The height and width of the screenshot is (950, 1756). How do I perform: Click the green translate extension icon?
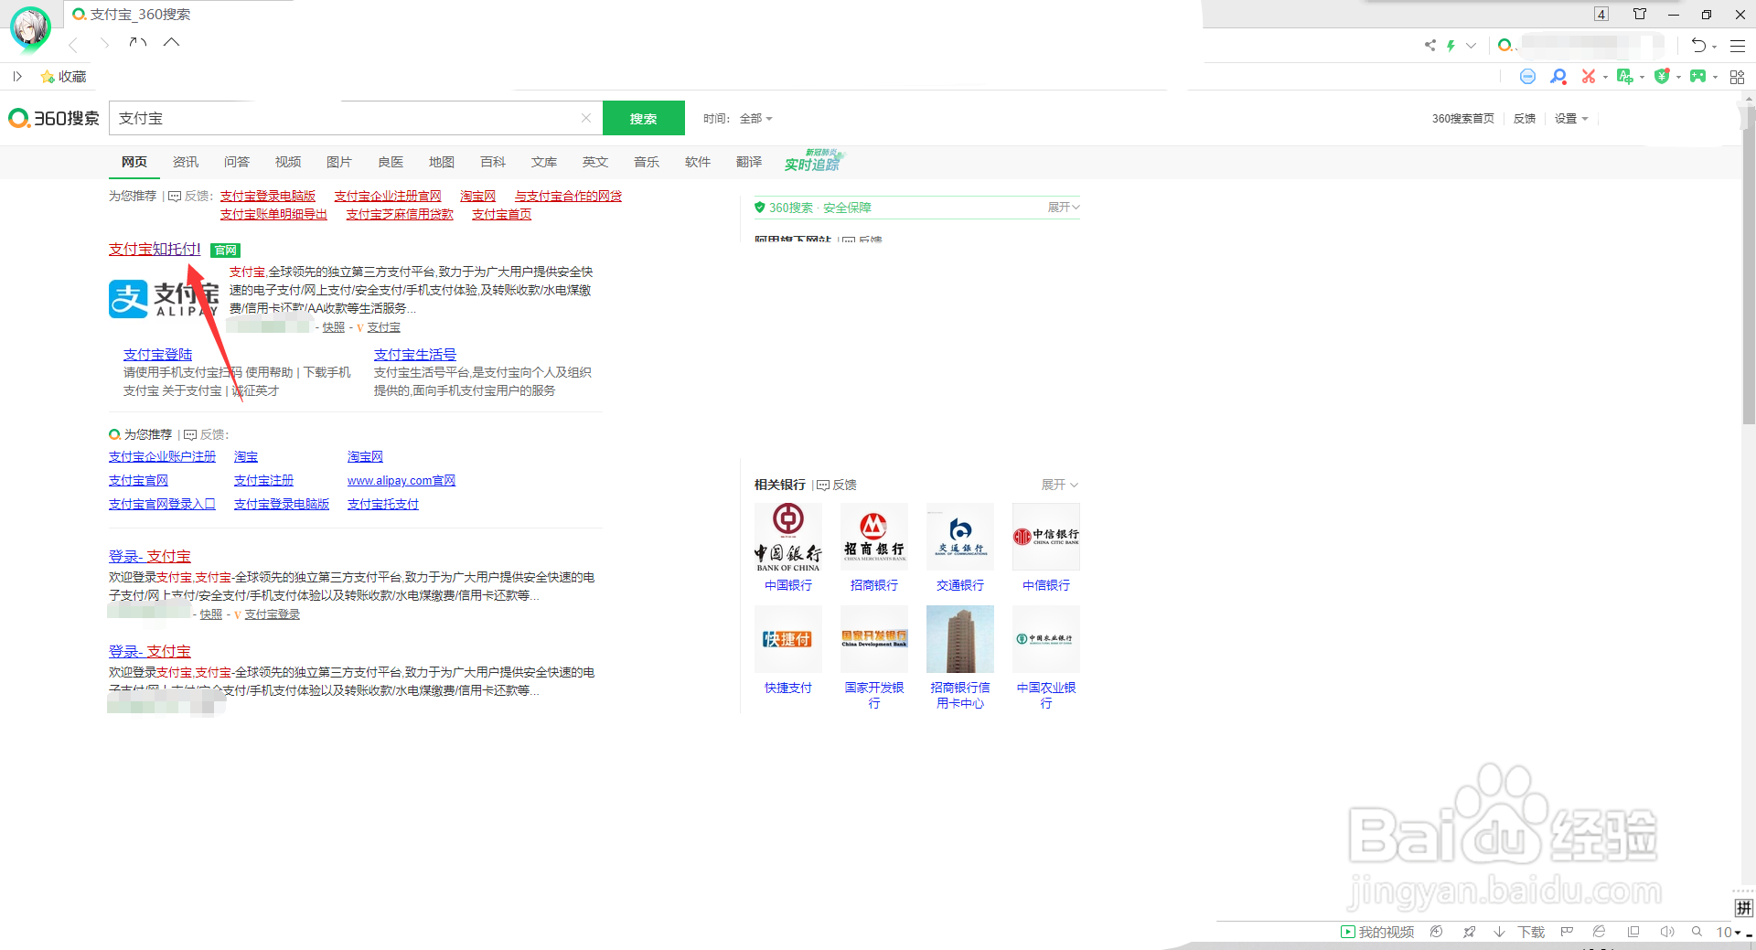1624,77
